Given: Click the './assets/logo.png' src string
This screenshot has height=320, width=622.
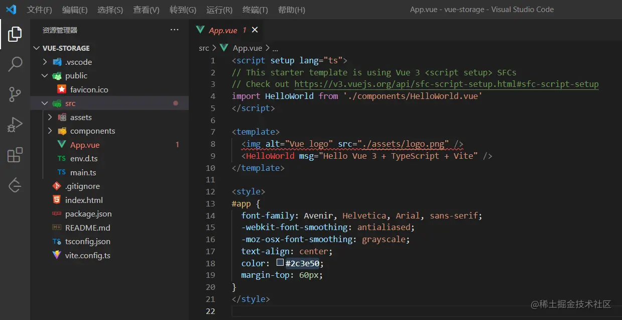Looking at the screenshot, I should (x=404, y=144).
